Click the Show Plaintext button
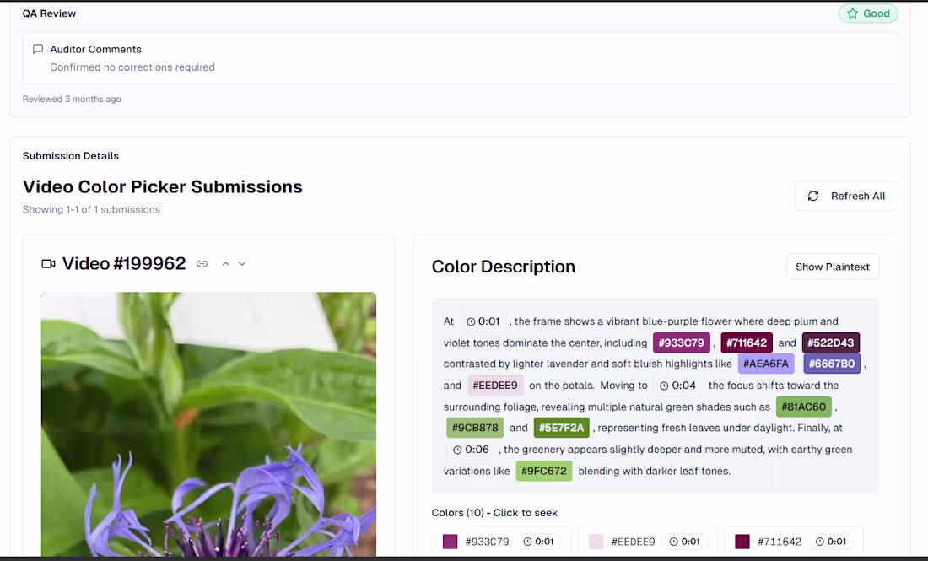This screenshot has width=928, height=561. (x=832, y=267)
